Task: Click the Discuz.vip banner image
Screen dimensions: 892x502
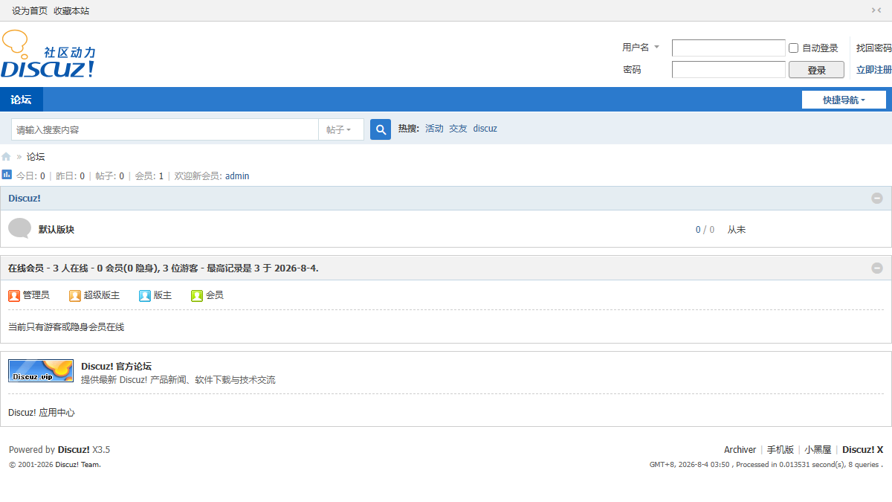Action: pyautogui.click(x=41, y=370)
